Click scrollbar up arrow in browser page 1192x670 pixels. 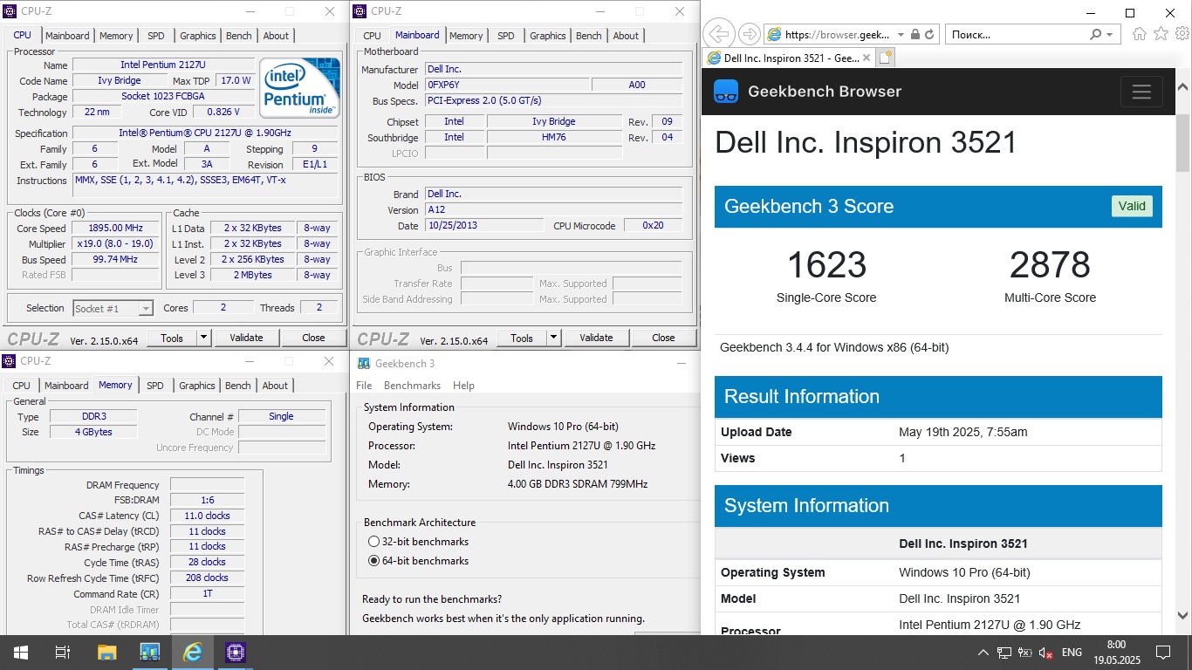[x=1183, y=88]
